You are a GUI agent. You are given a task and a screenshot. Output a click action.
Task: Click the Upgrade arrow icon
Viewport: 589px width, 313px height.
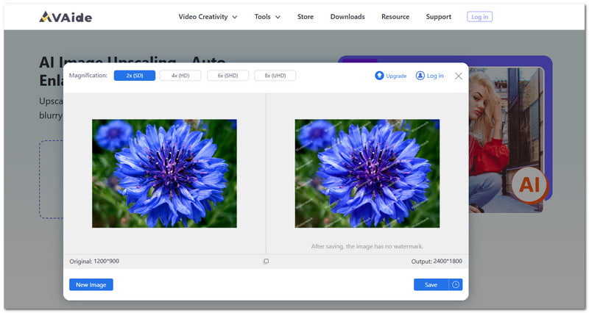pyautogui.click(x=379, y=76)
